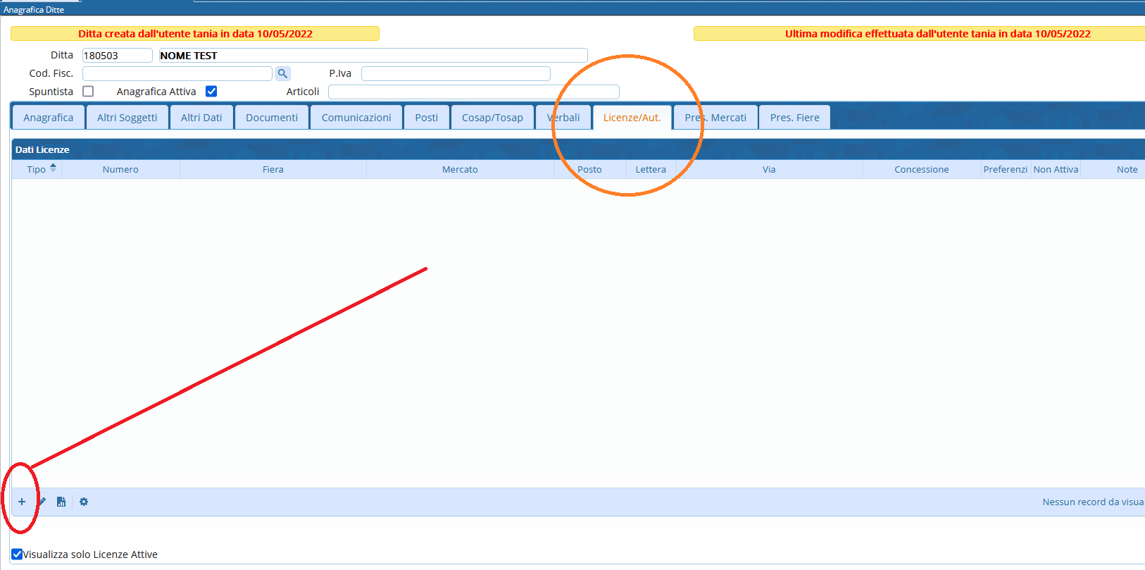
Task: Toggle Visualizza solo Licenze Attive checkbox
Action: [17, 554]
